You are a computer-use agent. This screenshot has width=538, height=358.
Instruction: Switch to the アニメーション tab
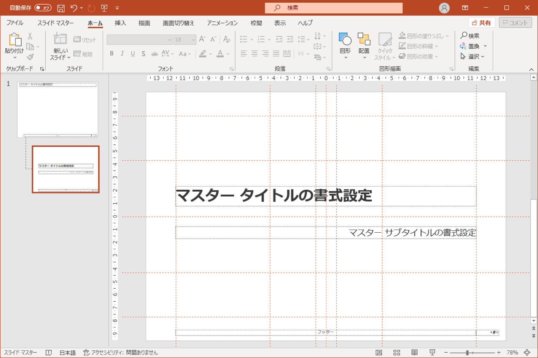222,23
